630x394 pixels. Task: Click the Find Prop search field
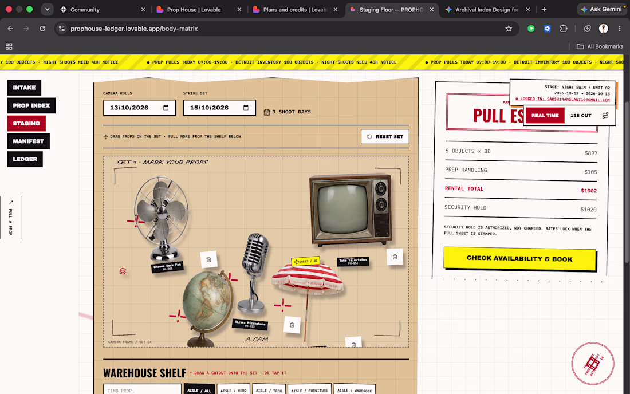(142, 390)
